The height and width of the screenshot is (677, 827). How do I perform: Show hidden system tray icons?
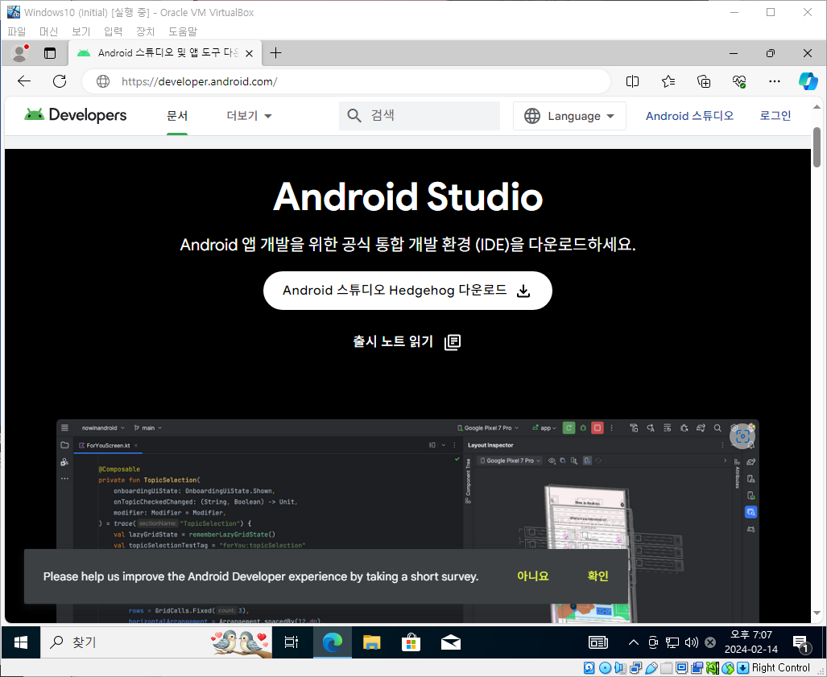click(x=634, y=642)
